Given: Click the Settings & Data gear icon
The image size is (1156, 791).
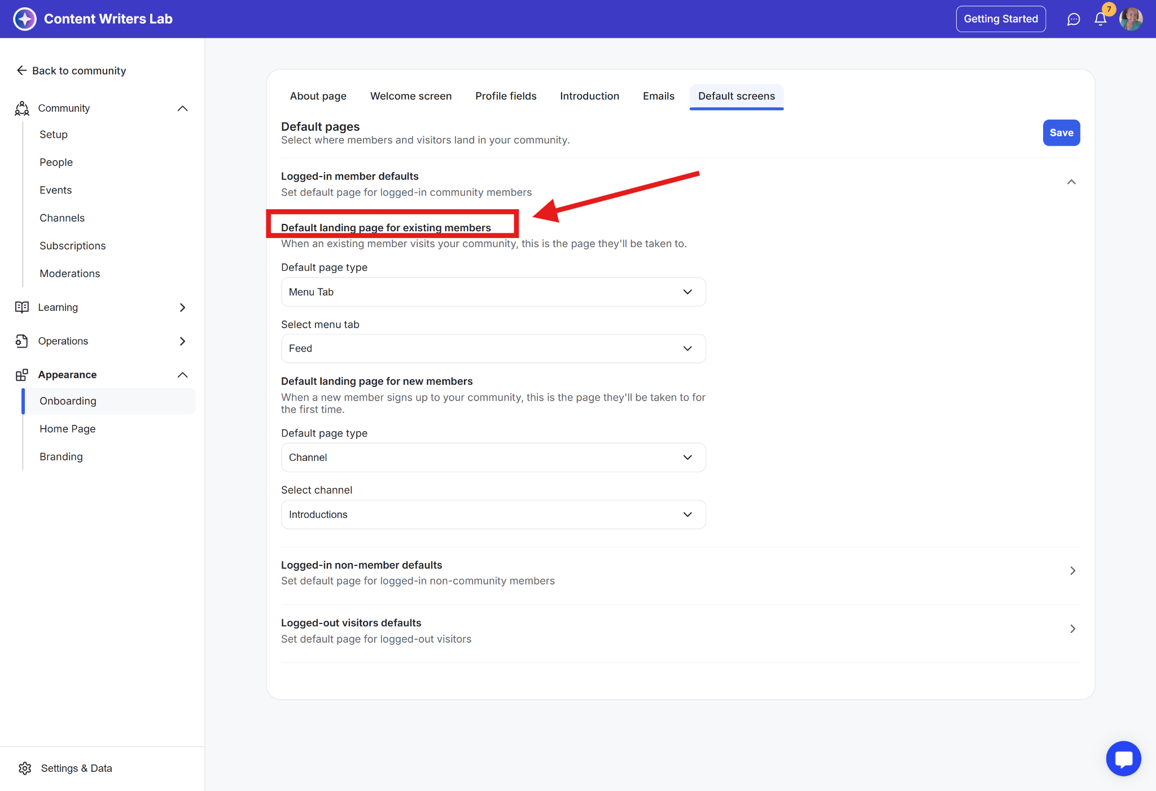Looking at the screenshot, I should click(25, 768).
